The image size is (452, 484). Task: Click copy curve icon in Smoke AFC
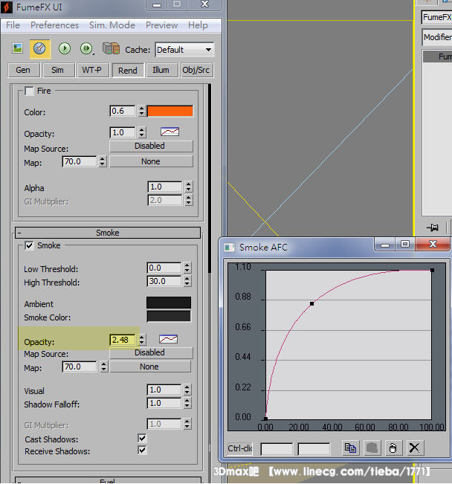point(350,448)
